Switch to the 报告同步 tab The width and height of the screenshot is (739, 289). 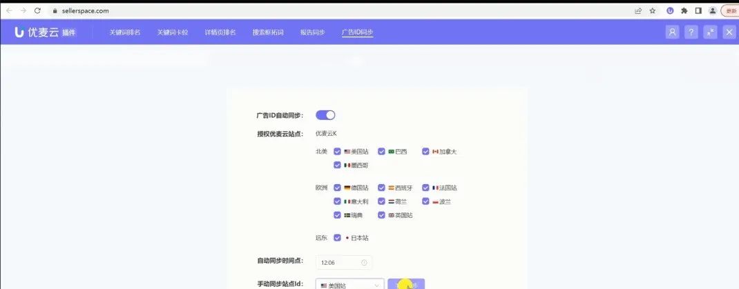pos(313,32)
